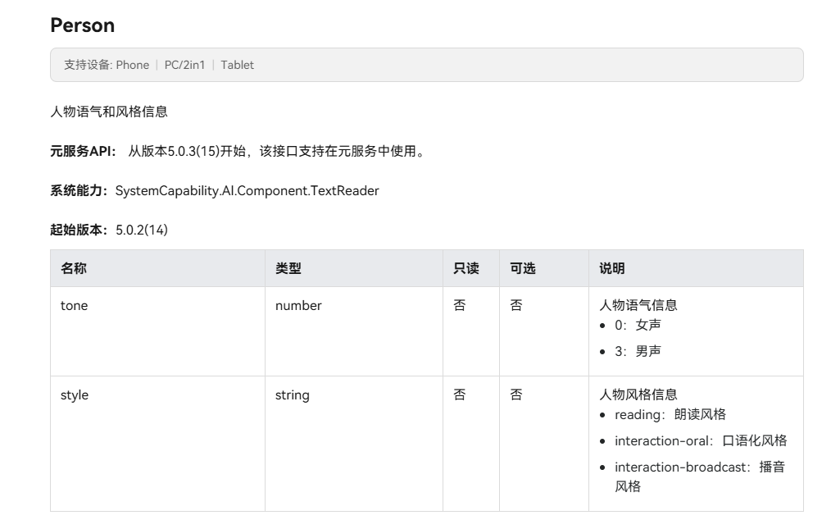Click the SystemCapability.AI.Component.TextReader text

(247, 190)
